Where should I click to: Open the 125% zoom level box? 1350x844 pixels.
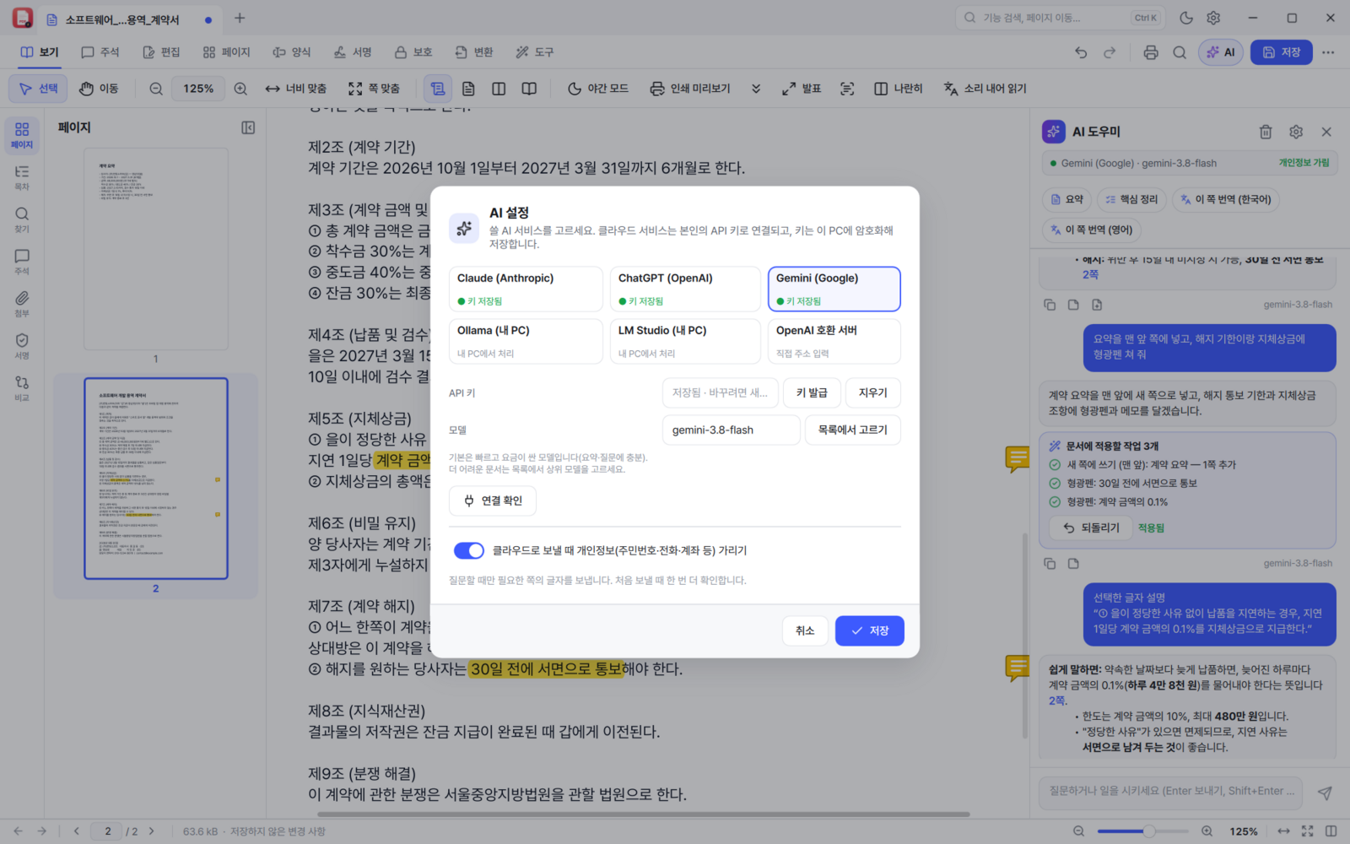click(198, 89)
